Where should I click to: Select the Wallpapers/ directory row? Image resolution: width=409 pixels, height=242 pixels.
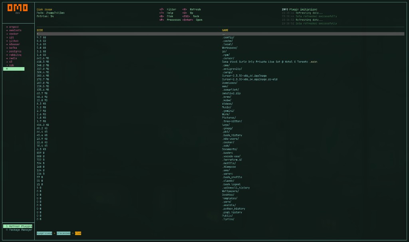220,191
